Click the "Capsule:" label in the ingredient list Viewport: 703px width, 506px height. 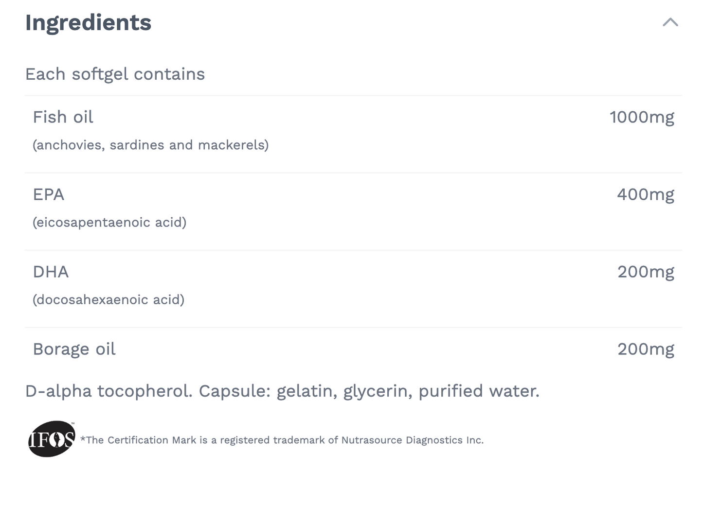[234, 391]
